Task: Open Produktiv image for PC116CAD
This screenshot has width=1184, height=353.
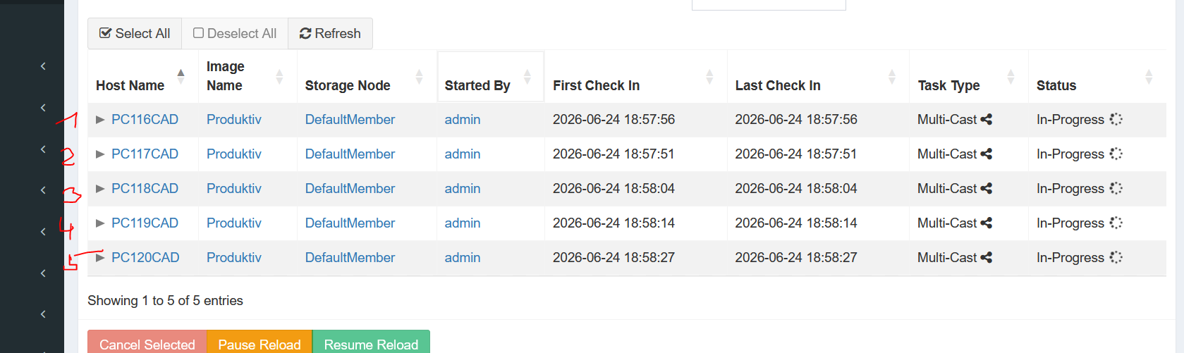Action: [233, 120]
